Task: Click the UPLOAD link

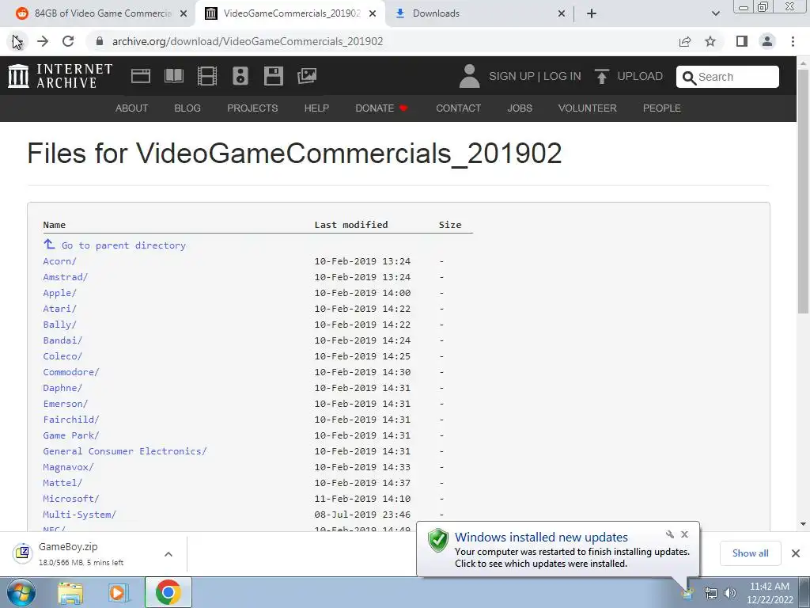Action: coord(640,76)
